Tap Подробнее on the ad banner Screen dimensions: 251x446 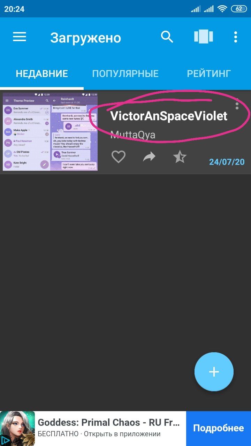click(x=219, y=429)
